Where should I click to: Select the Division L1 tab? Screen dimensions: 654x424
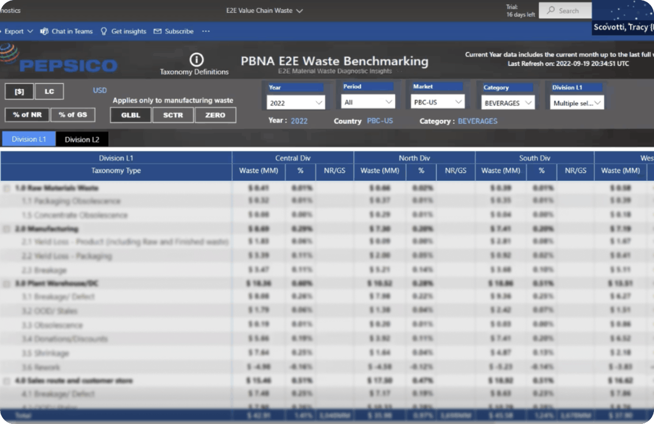(x=28, y=138)
